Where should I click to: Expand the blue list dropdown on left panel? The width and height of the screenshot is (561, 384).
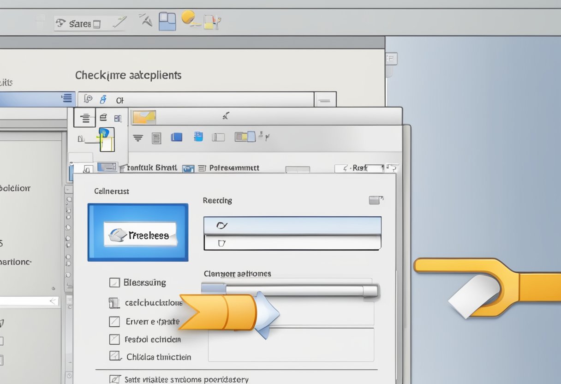(66, 98)
